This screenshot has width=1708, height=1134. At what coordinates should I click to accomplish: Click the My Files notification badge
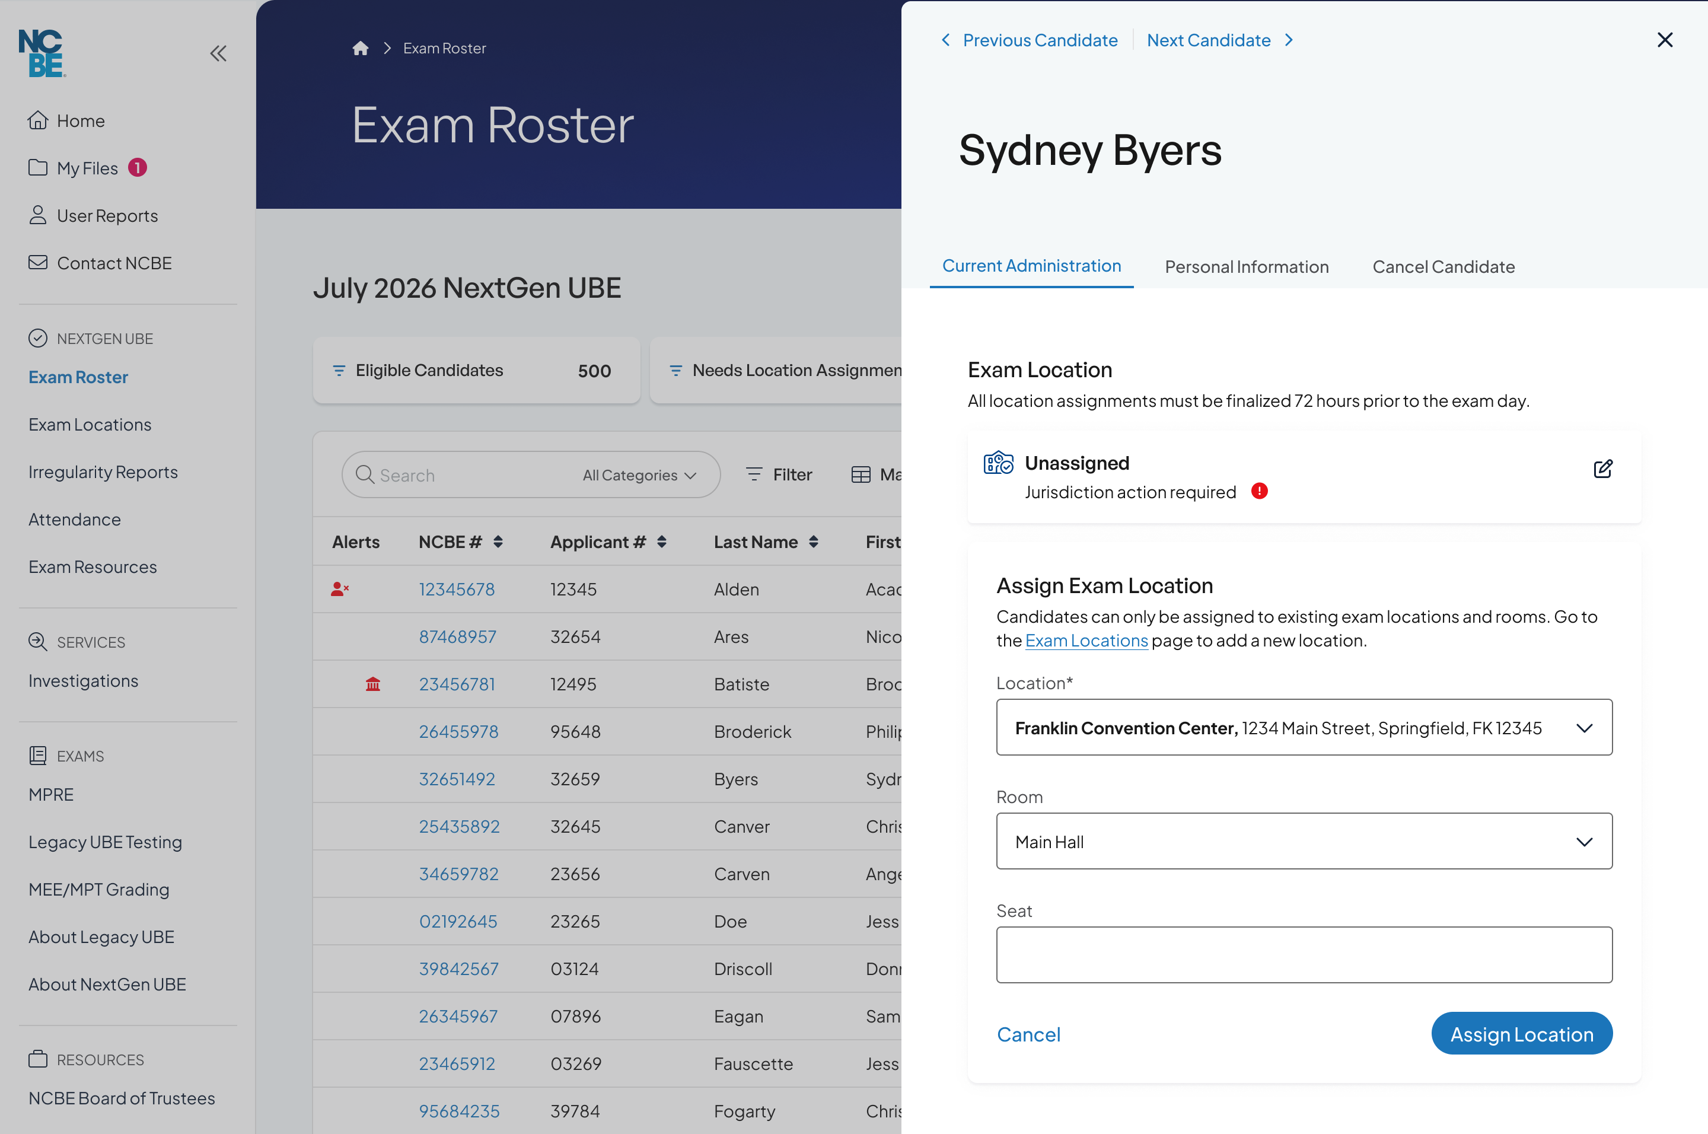click(x=138, y=168)
